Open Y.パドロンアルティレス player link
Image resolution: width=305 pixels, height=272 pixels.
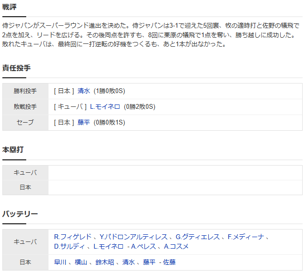tap(133, 237)
